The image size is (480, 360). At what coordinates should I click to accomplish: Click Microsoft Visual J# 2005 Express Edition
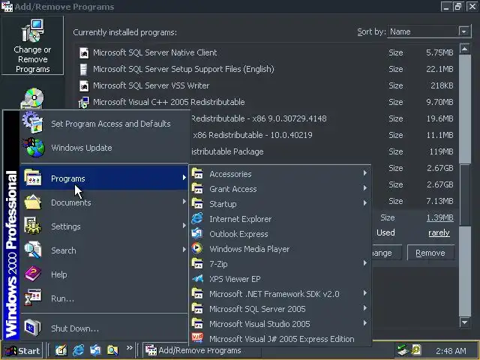coord(280,339)
